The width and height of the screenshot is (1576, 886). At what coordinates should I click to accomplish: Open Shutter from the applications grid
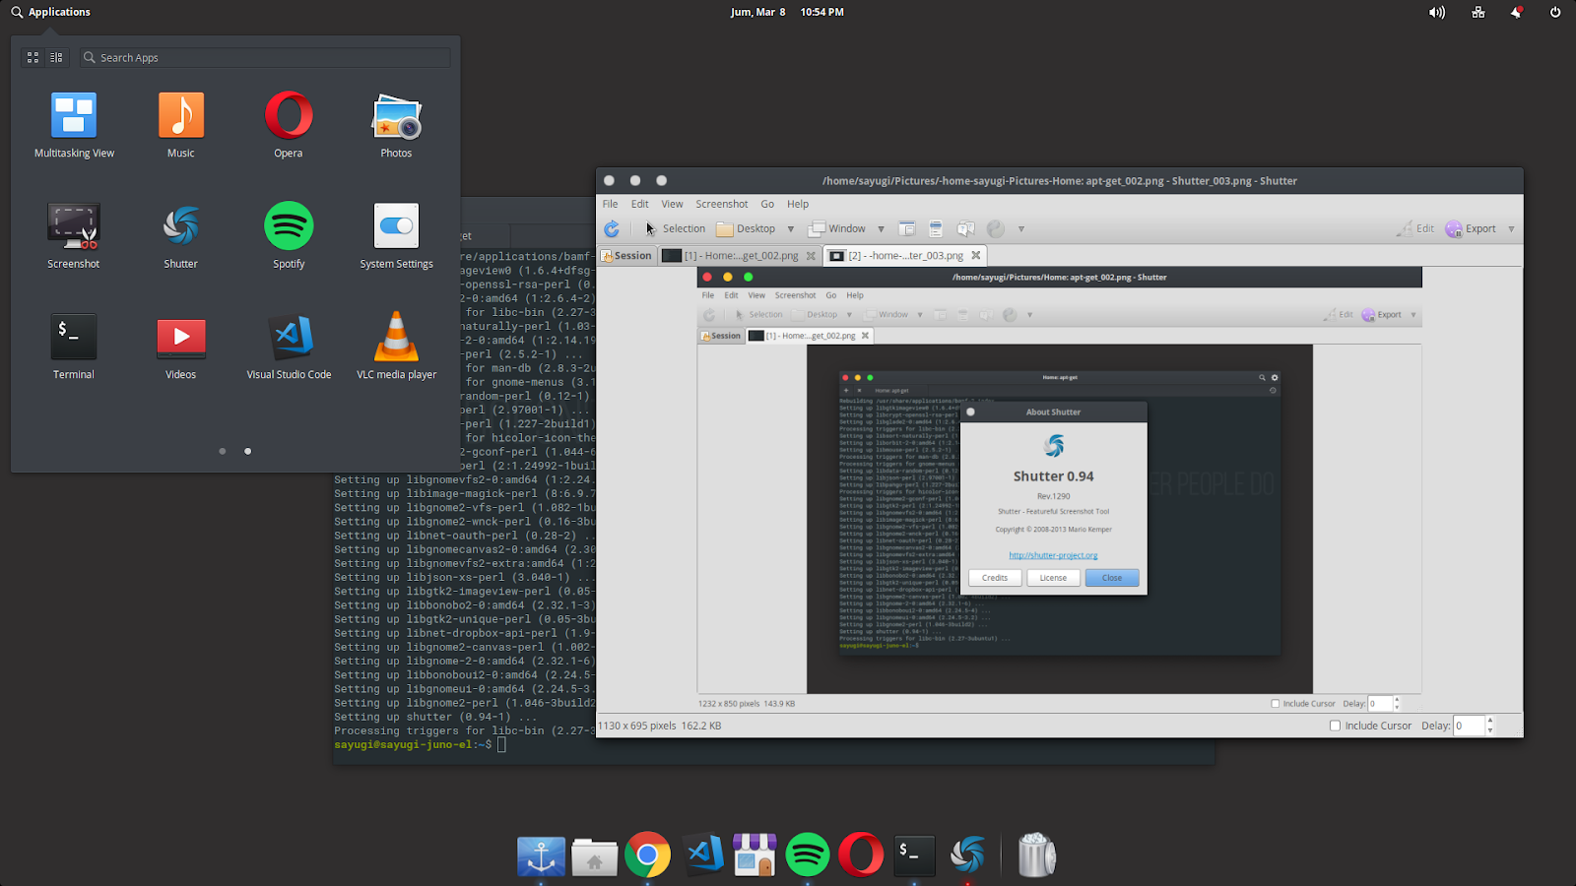[181, 236]
